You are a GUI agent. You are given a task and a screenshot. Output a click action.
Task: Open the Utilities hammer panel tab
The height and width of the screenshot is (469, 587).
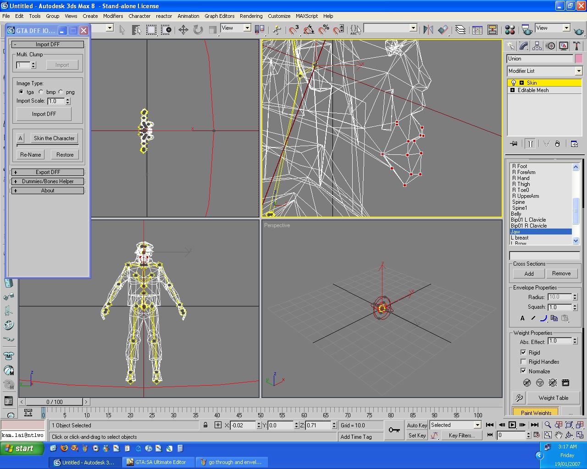pos(576,46)
